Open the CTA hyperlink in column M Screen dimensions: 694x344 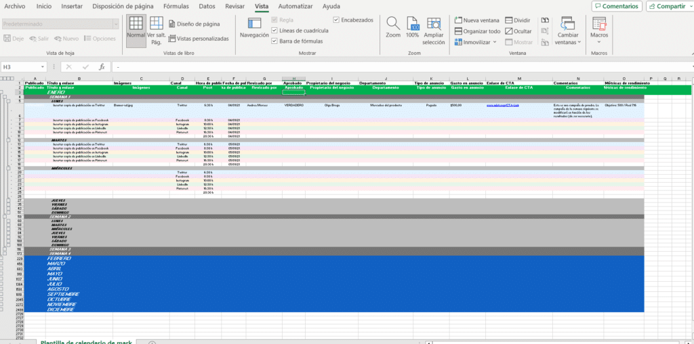pos(502,106)
